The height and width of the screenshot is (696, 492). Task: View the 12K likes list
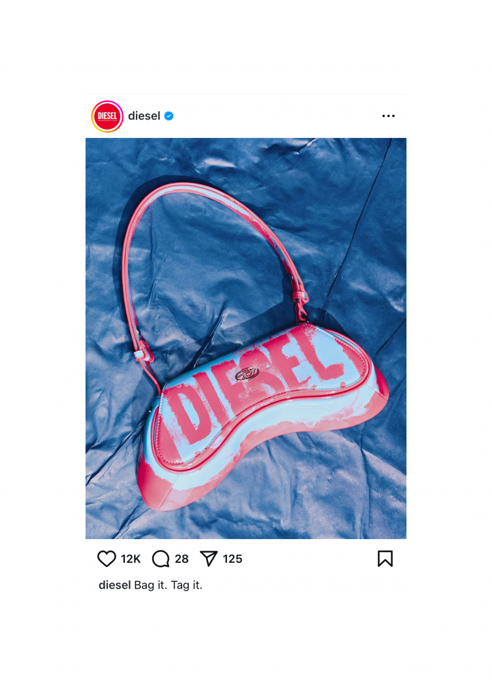(130, 559)
